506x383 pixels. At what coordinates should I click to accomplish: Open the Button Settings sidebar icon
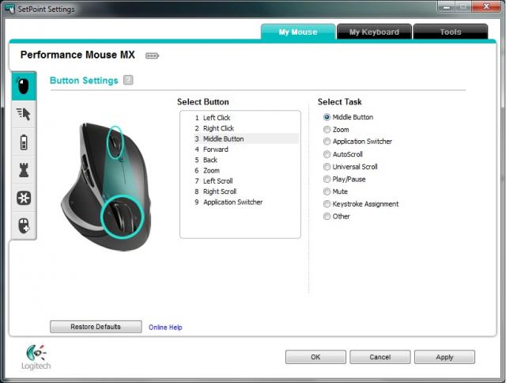[x=24, y=86]
